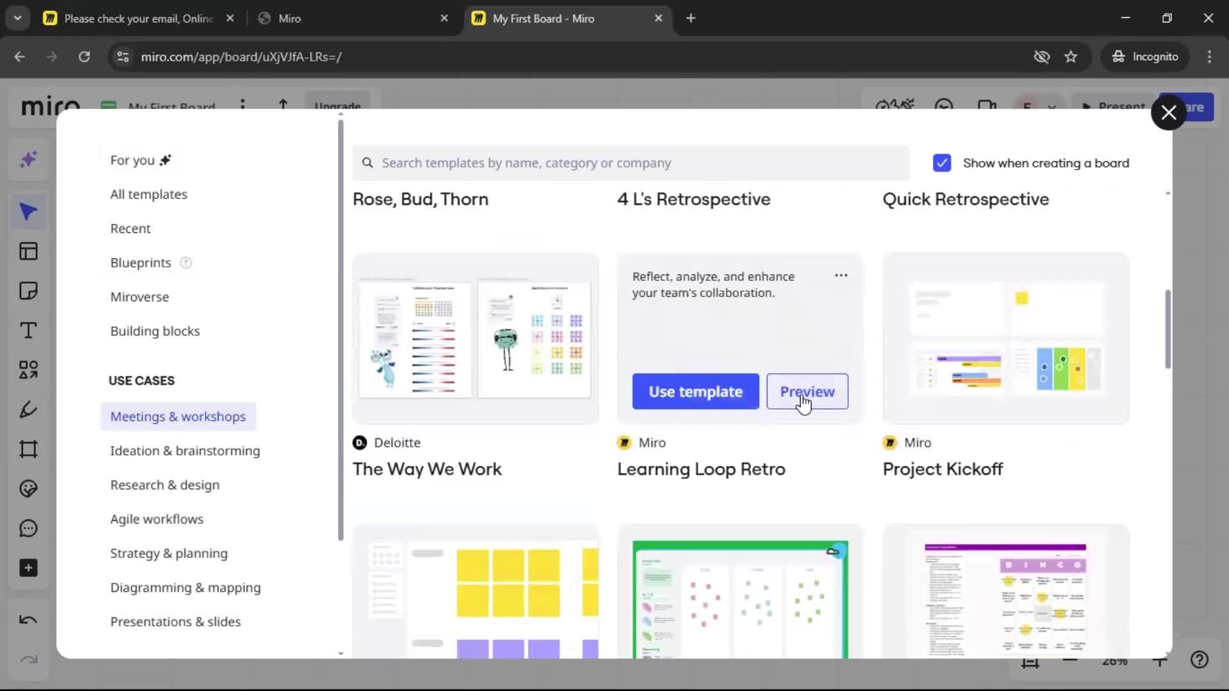Click the Incognito profile button
The image size is (1229, 691).
tap(1145, 57)
